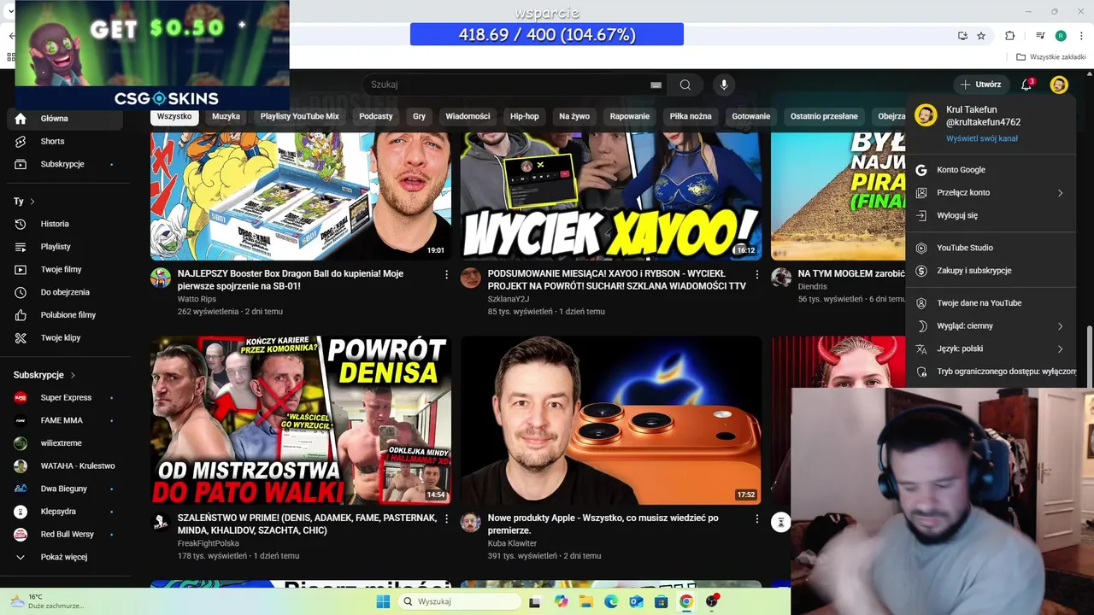Open Historia in the sidebar
1094x615 pixels.
point(65,224)
